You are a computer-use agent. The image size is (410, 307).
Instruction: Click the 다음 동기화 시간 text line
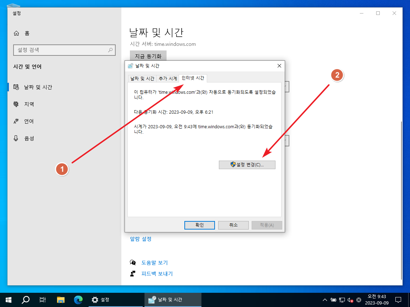[173, 112]
